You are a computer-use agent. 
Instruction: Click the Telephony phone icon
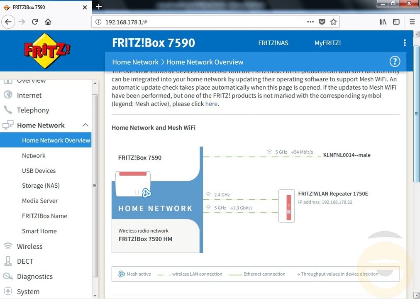[8, 110]
